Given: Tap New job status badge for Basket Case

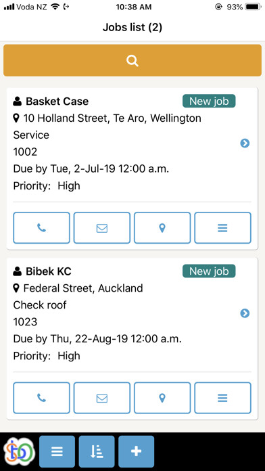Looking at the screenshot, I should [x=209, y=102].
